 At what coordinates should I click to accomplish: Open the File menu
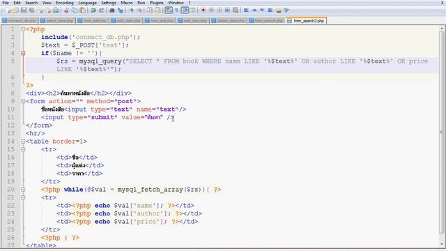tap(6, 3)
